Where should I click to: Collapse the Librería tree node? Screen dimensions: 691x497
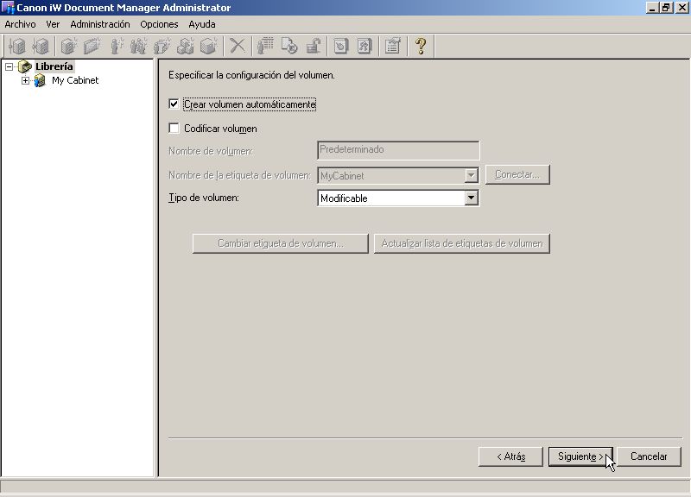coord(9,67)
